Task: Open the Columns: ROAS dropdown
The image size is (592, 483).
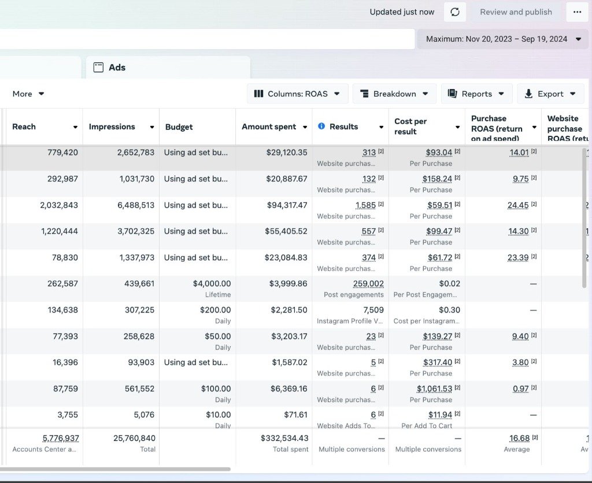Action: point(298,94)
